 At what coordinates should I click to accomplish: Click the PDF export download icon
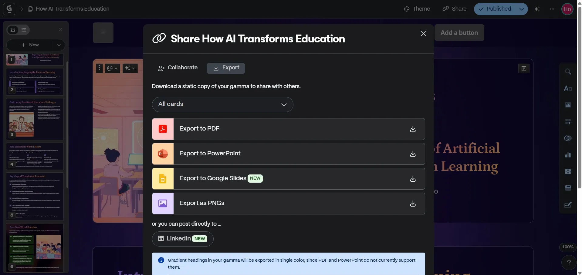(413, 129)
